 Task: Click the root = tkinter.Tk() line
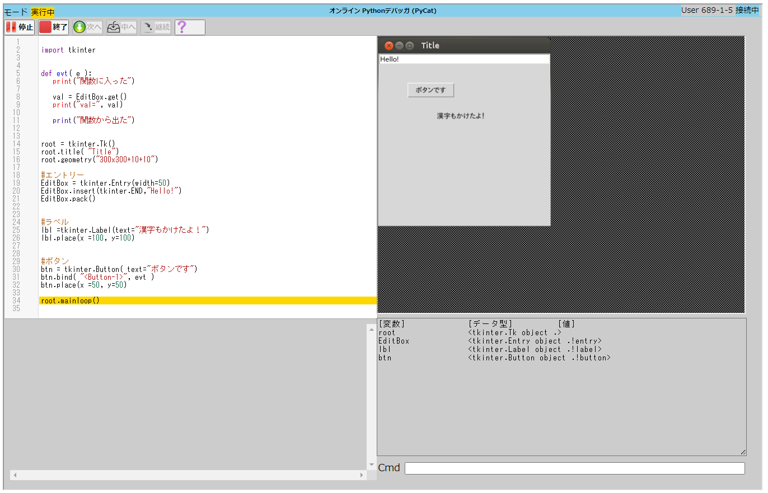tap(78, 144)
